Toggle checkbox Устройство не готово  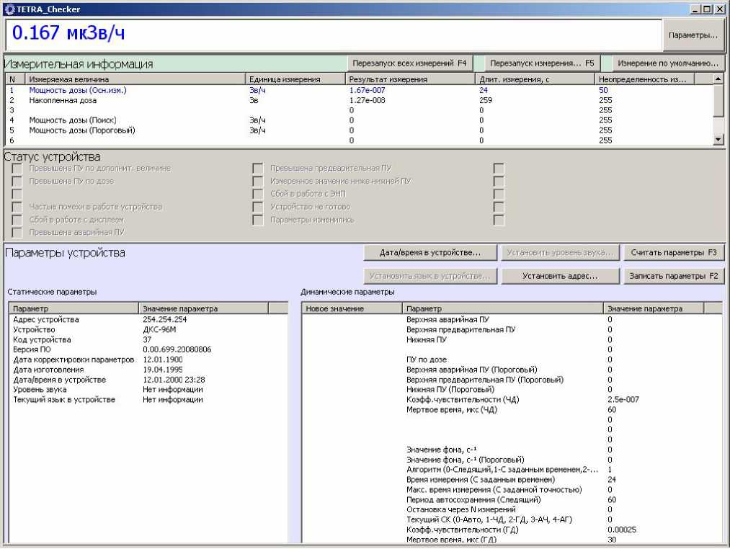pos(257,207)
